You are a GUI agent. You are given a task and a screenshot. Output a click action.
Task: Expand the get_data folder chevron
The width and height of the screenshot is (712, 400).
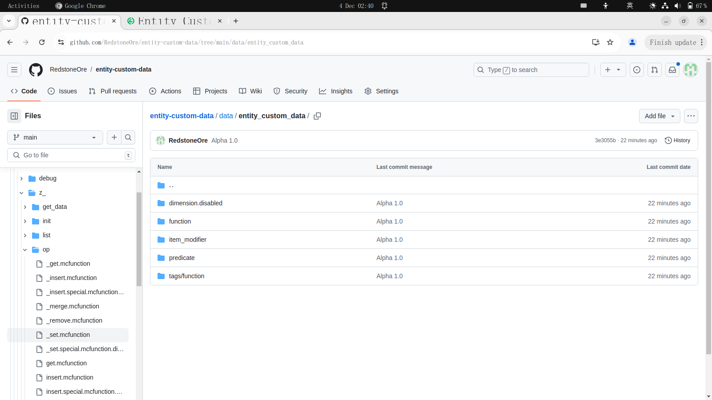[25, 207]
